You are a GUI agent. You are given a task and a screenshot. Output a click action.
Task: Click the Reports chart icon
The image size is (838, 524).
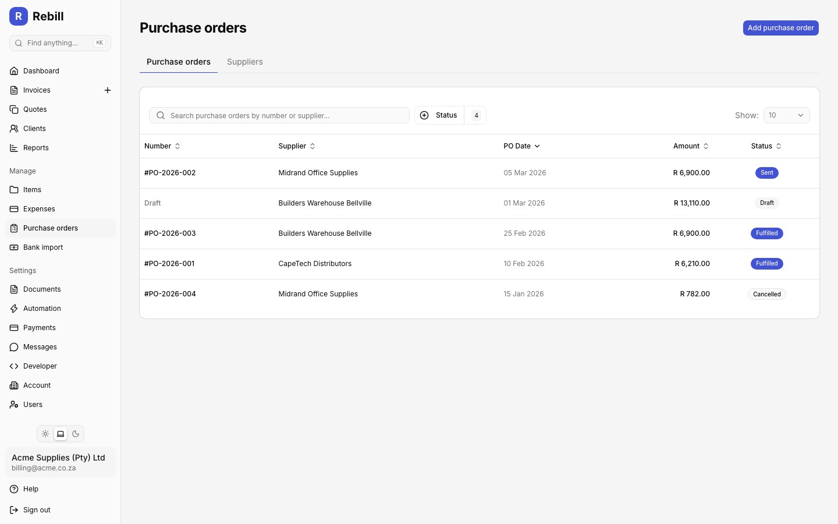point(14,148)
